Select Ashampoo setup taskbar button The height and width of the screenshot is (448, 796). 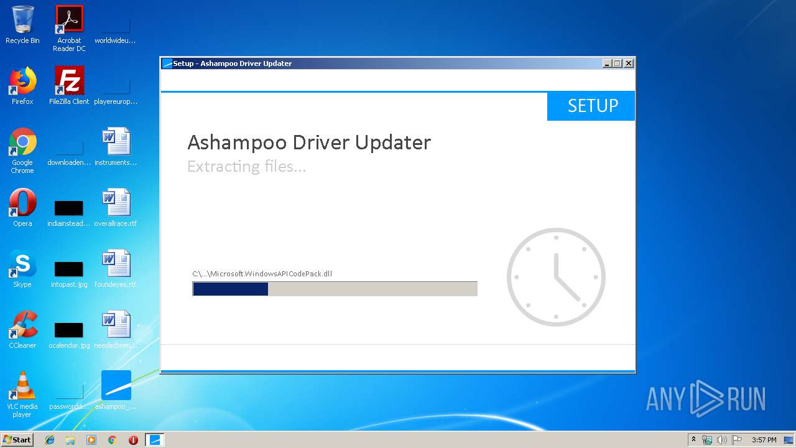pos(155,440)
